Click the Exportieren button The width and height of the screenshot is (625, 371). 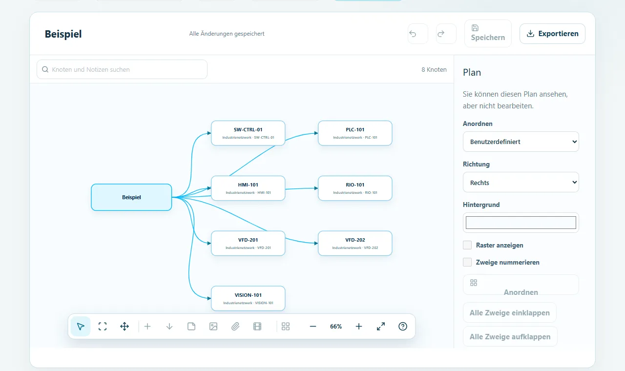click(552, 34)
